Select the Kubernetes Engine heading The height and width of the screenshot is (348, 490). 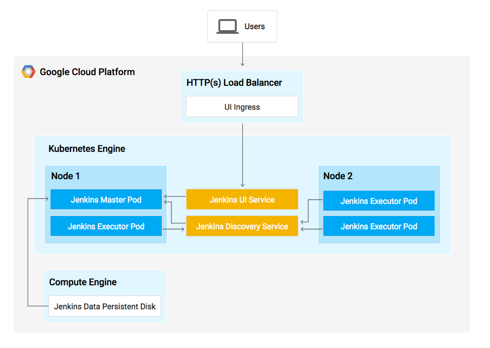pyautogui.click(x=87, y=149)
